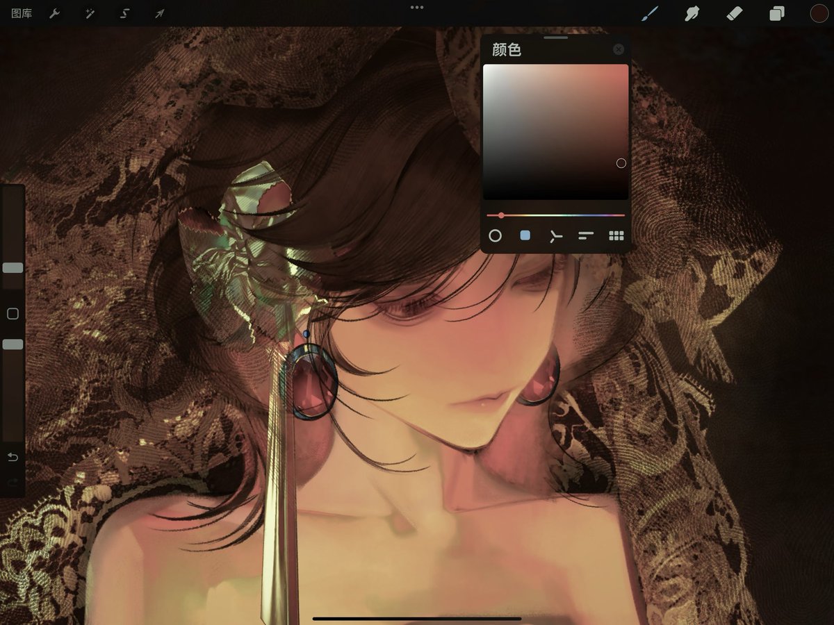Activate the Selection S-shaped tool
The image size is (834, 625).
point(124,13)
